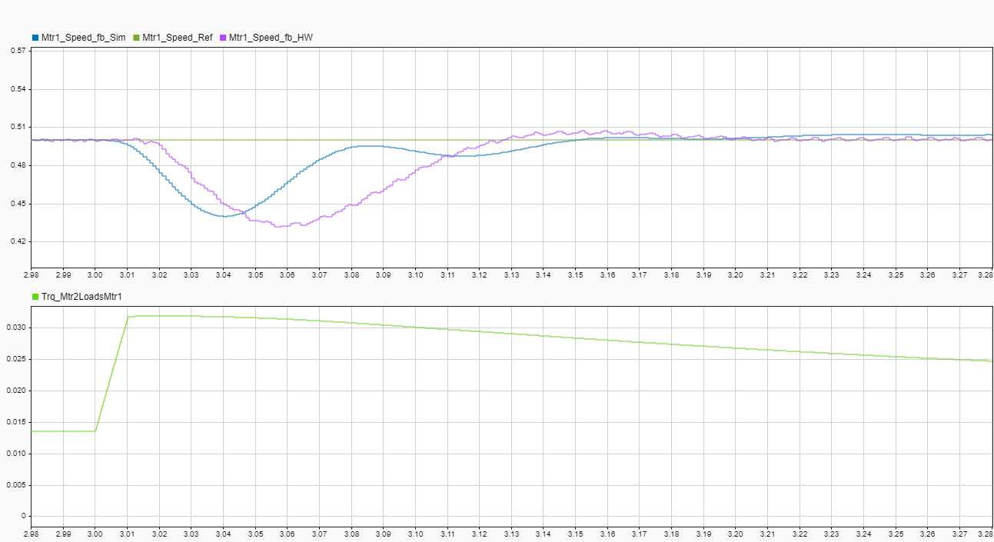Viewport: 994px width, 542px height.
Task: Toggle the Mtr1_Speed_fb_HW legend label
Action: pos(271,37)
